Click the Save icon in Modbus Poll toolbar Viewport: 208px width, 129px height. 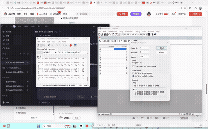point(105,34)
